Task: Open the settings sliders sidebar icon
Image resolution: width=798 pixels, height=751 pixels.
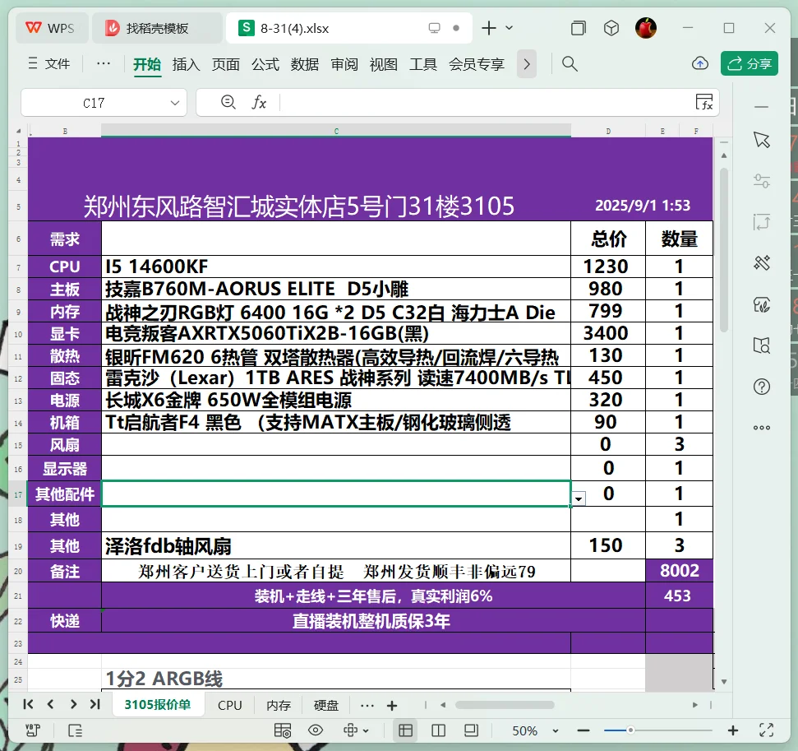Action: [762, 181]
